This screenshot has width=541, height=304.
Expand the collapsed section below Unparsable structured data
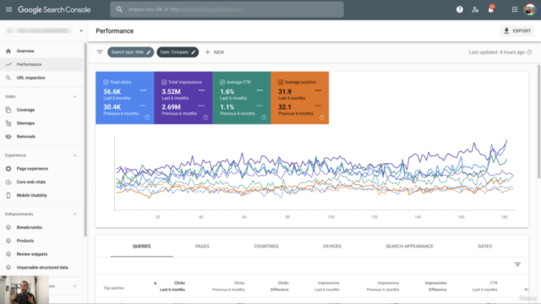pyautogui.click(x=74, y=286)
